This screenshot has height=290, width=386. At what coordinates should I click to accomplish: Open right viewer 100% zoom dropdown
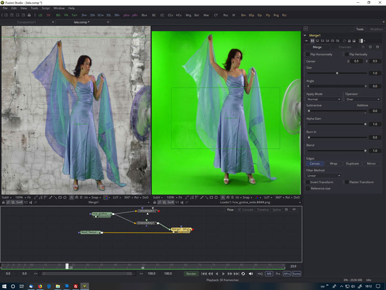point(172,197)
